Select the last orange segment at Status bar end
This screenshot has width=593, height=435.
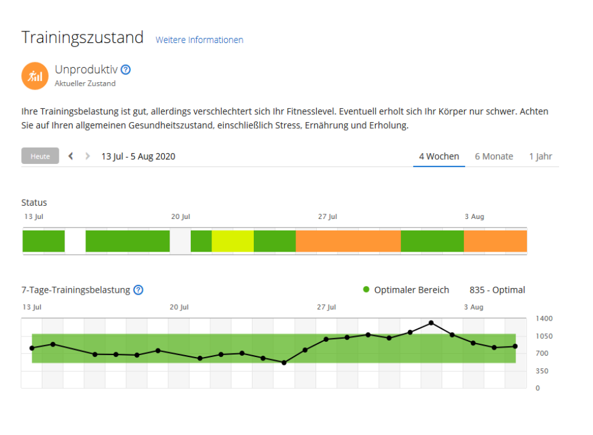(x=495, y=241)
